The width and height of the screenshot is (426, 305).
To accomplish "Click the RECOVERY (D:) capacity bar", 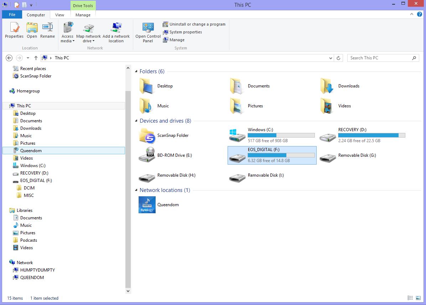I will (x=372, y=135).
